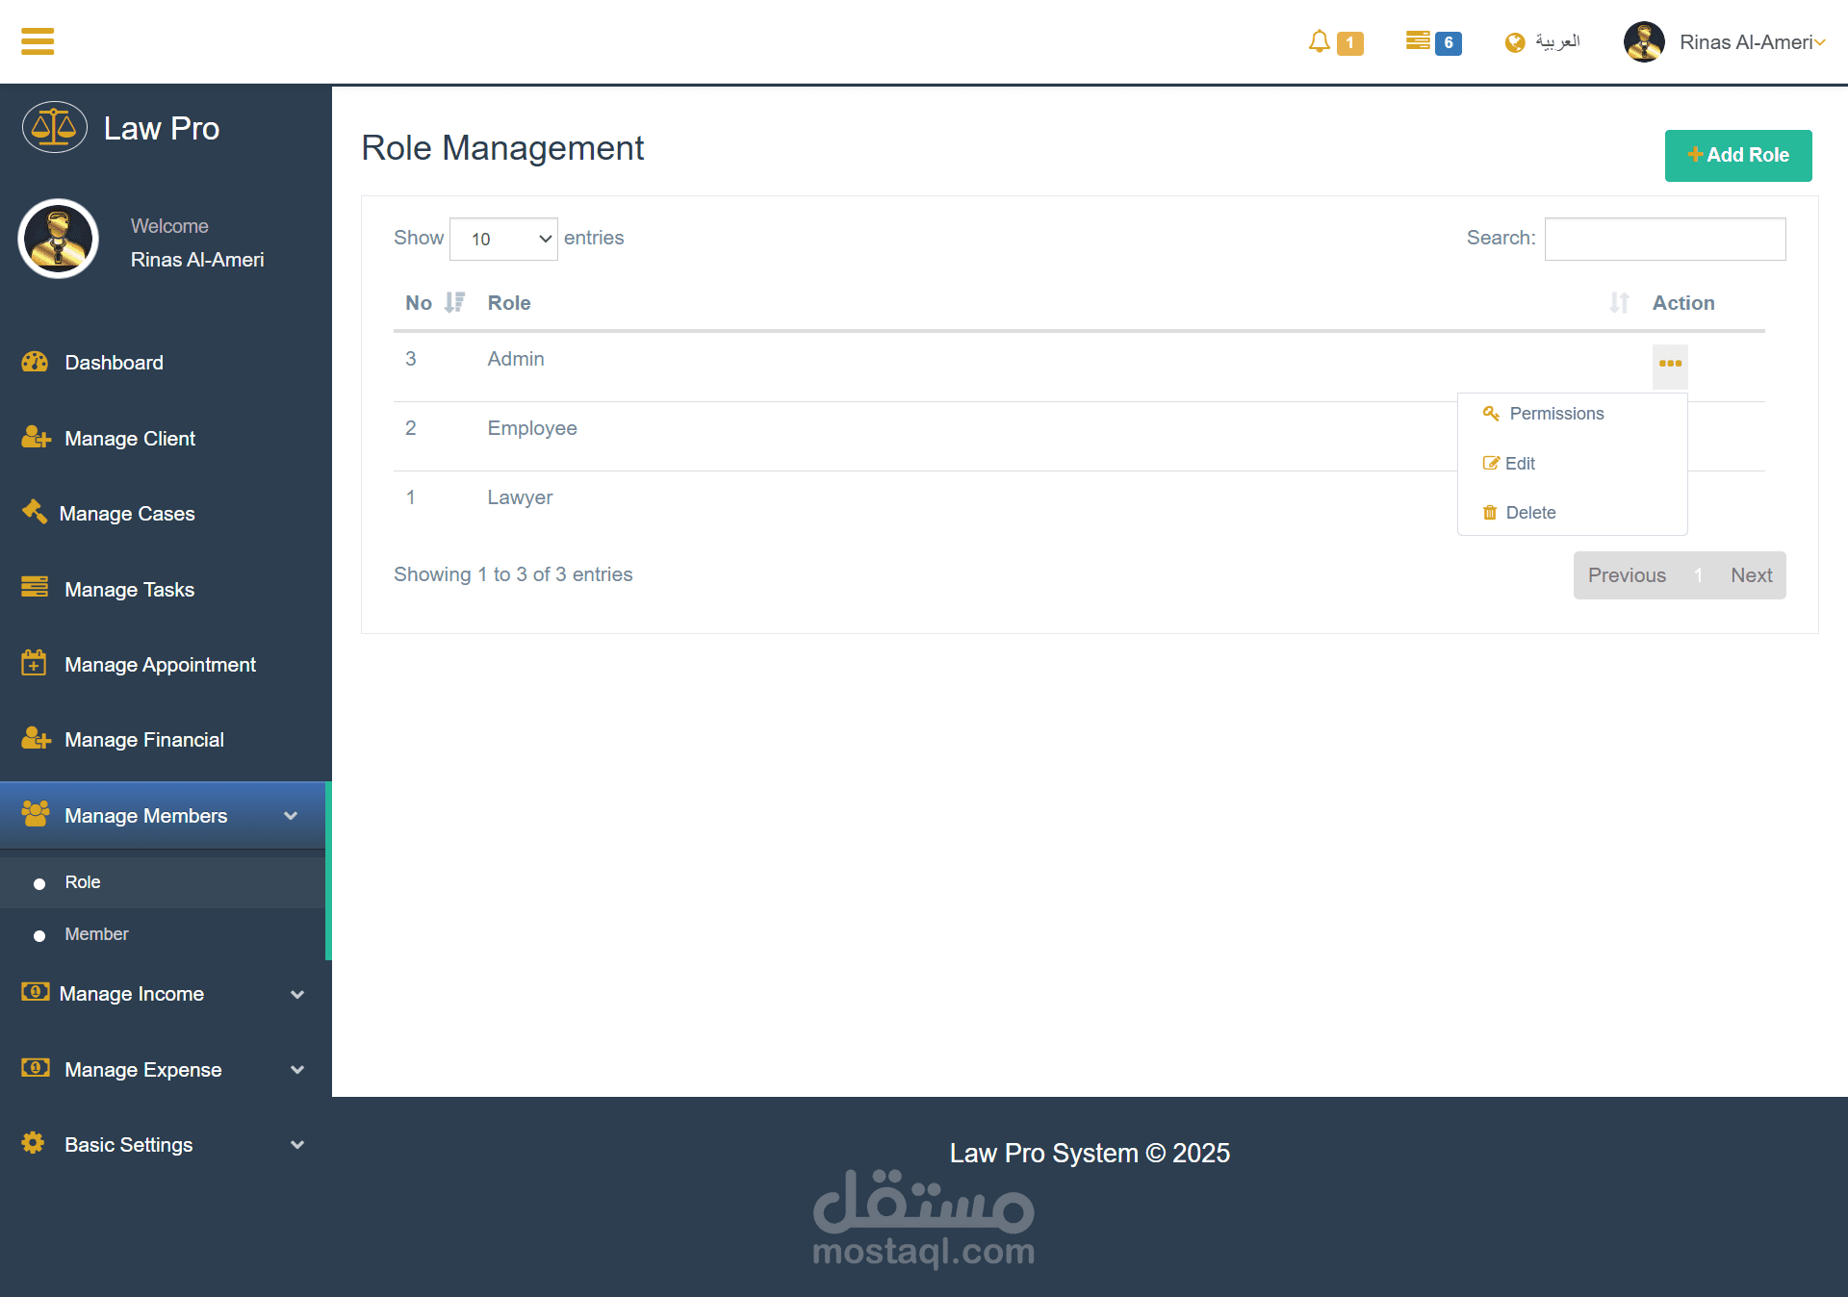The width and height of the screenshot is (1848, 1297).
Task: Collapse the Manage Members submenu
Action: (291, 816)
